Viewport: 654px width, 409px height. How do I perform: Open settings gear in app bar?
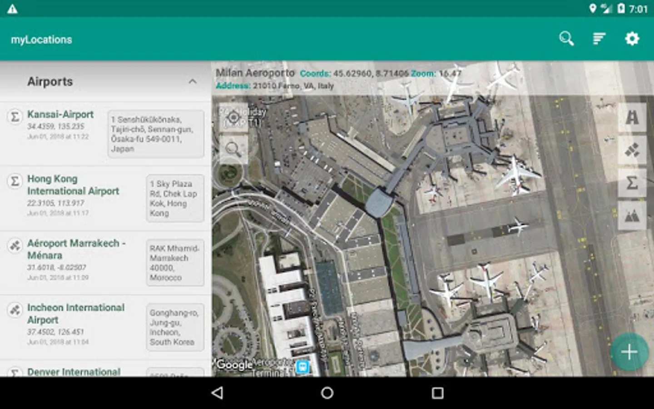(632, 39)
